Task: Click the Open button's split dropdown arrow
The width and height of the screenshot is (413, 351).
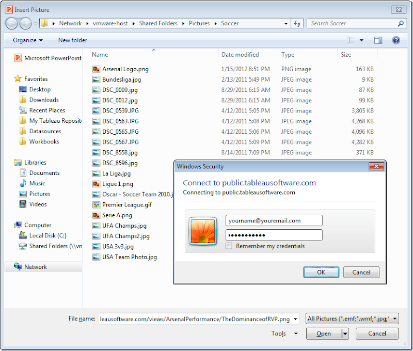Action: (x=345, y=334)
